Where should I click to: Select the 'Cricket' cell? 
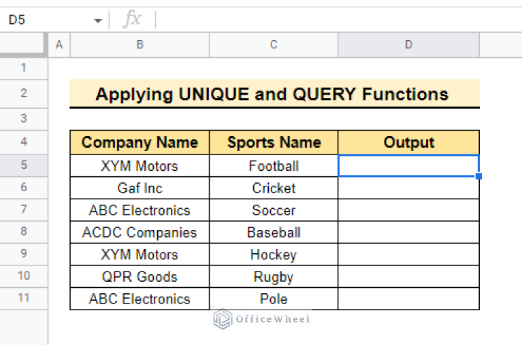pos(274,188)
